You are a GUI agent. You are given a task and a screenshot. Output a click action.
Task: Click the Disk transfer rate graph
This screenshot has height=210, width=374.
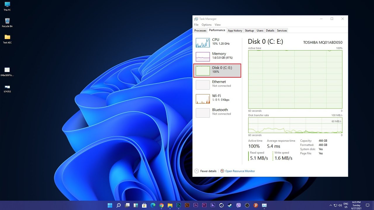295,125
